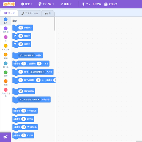This screenshot has width=142, height=142.
Task: Click the y value in x座標を0、y座標を0にする block
Action: click(x=39, y=64)
